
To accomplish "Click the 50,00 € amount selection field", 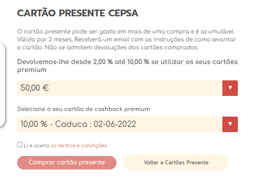I will click(119, 88).
